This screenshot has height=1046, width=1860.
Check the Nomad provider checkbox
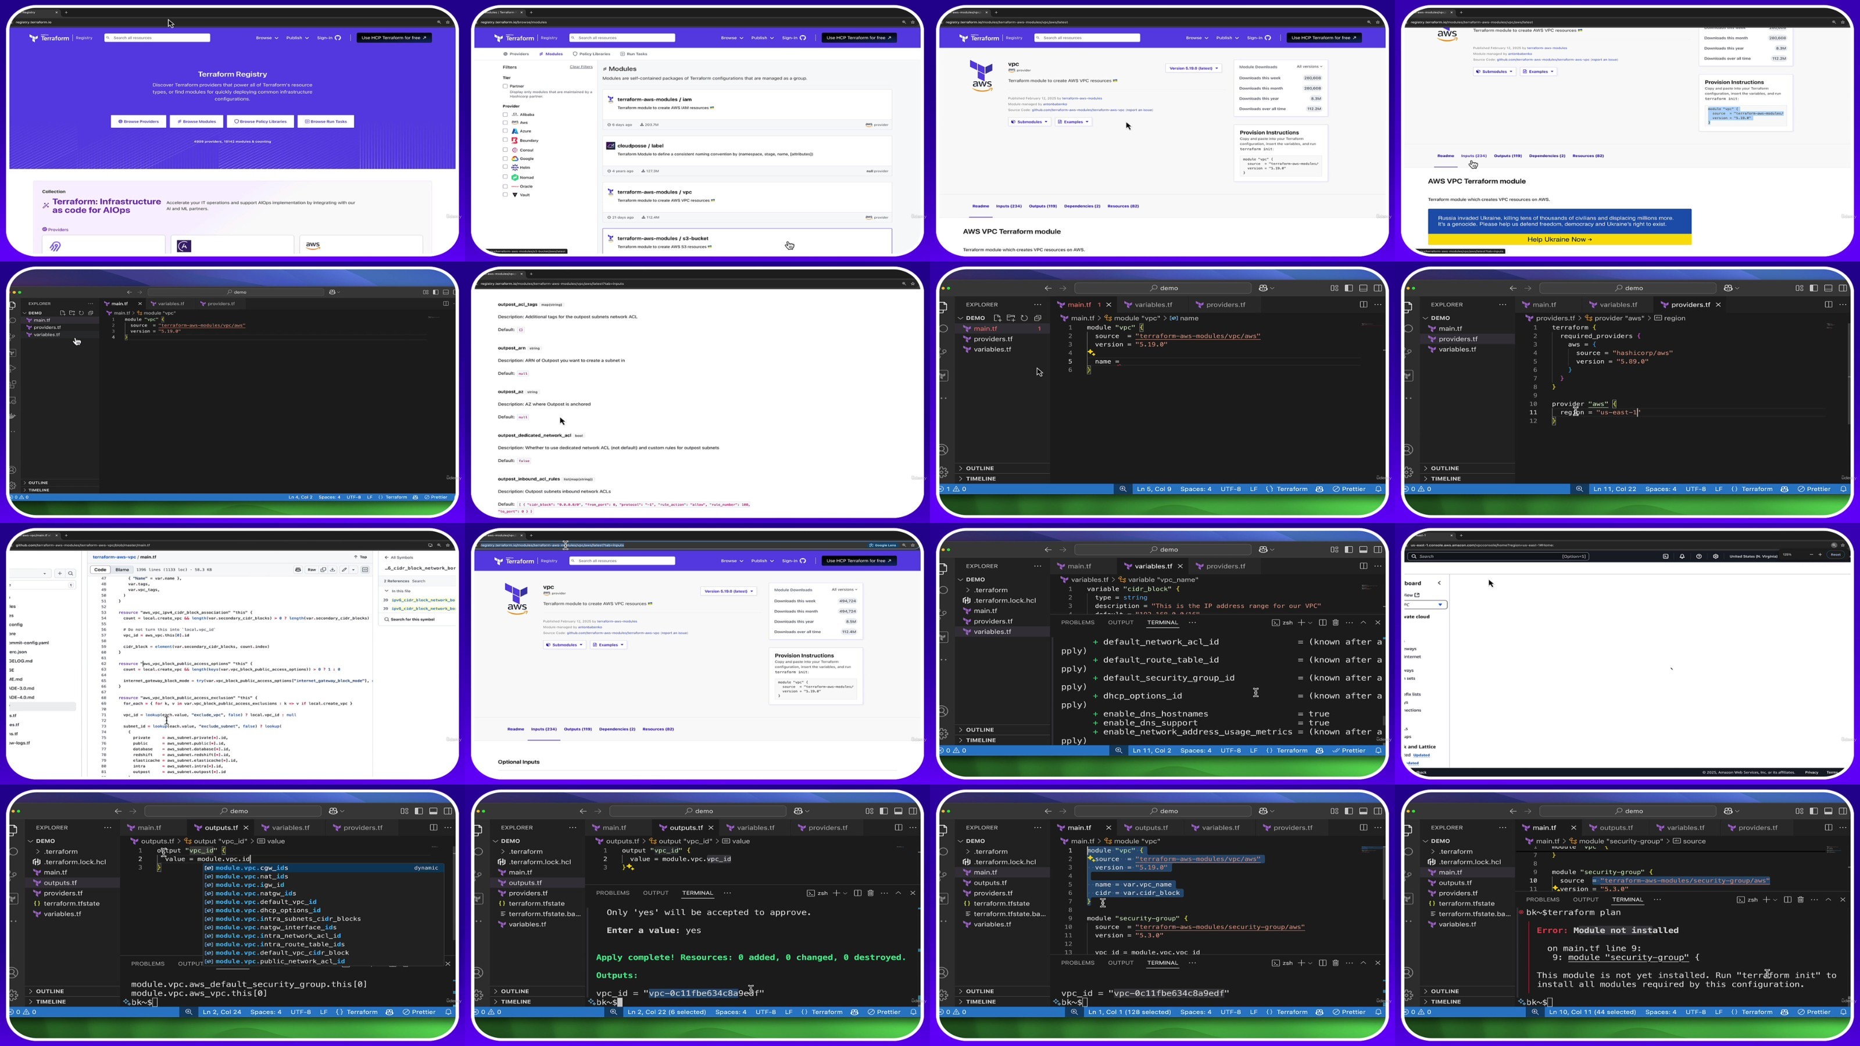click(505, 177)
